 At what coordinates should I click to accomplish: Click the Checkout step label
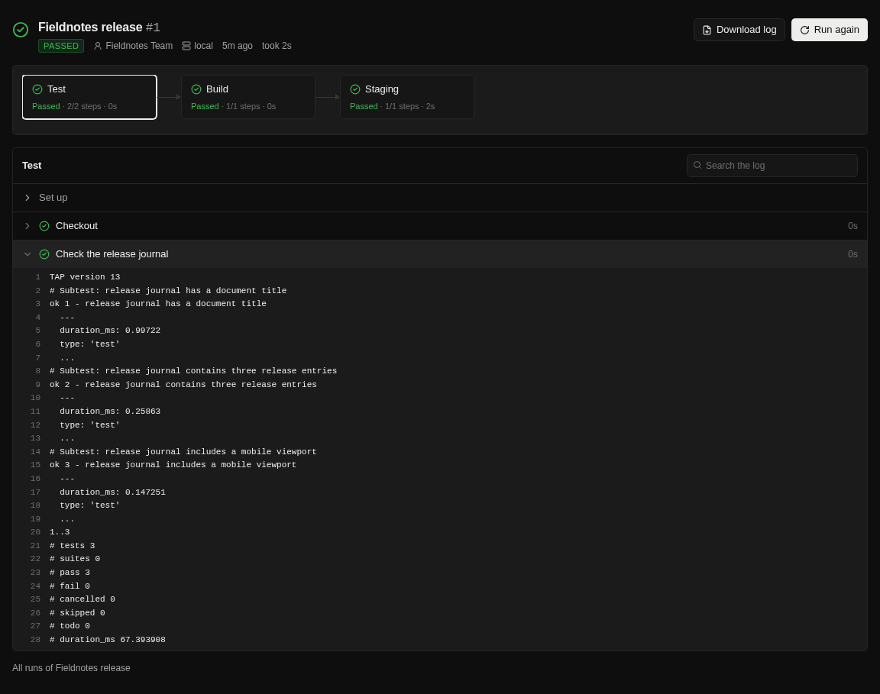pos(77,226)
